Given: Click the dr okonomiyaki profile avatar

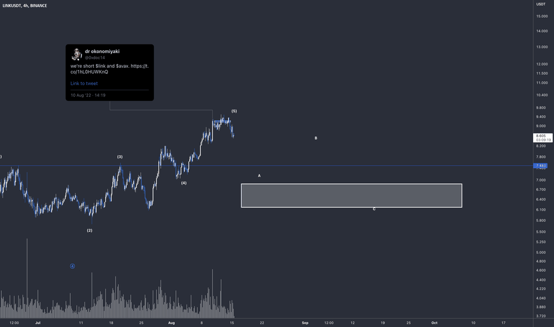Looking at the screenshot, I should click(77, 54).
